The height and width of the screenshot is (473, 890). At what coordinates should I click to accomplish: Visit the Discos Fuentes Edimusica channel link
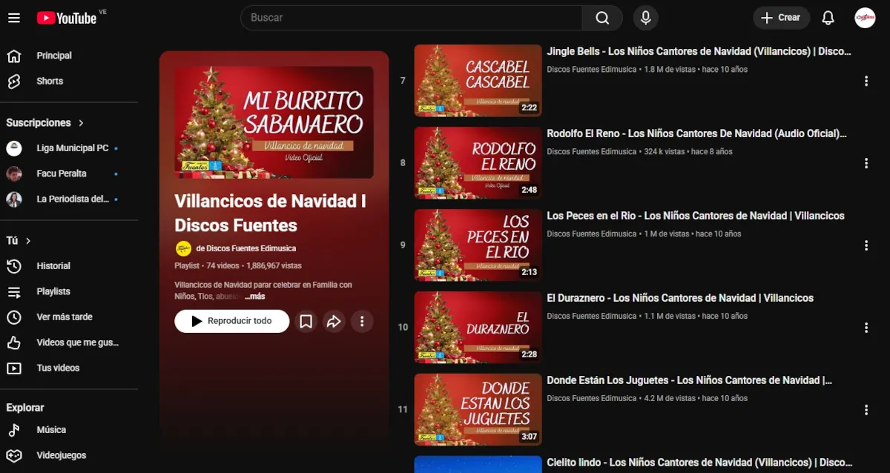pyautogui.click(x=245, y=248)
